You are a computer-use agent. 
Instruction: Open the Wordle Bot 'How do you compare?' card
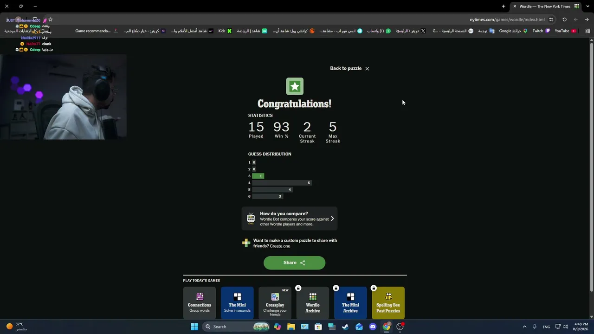(x=290, y=218)
